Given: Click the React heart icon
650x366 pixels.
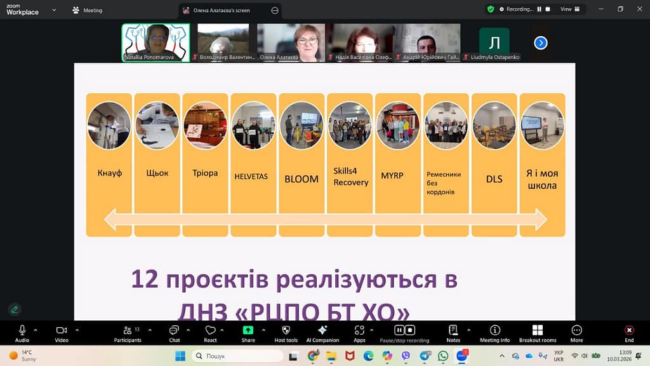Looking at the screenshot, I should pyautogui.click(x=211, y=330).
